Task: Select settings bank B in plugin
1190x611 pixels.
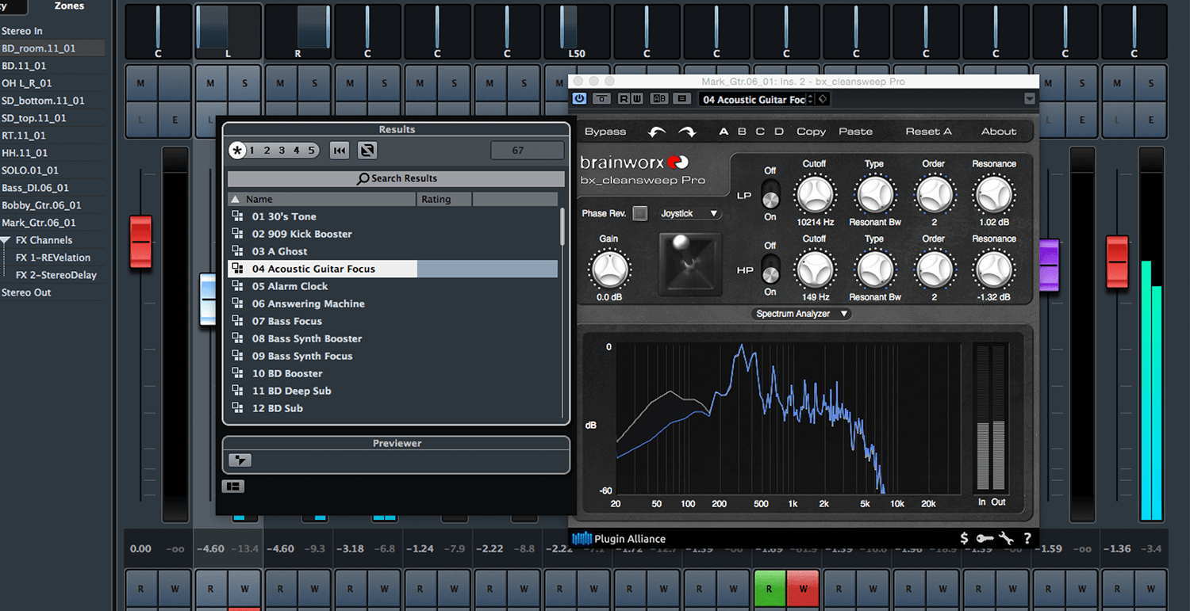Action: pos(742,132)
